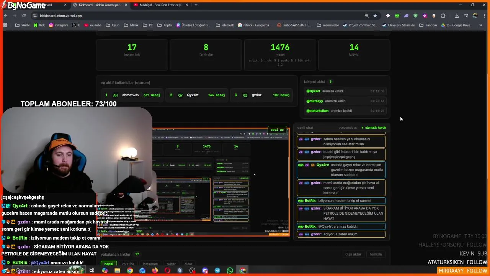Click the pencerede aç chat popout button
The image size is (490, 276).
[348, 128]
